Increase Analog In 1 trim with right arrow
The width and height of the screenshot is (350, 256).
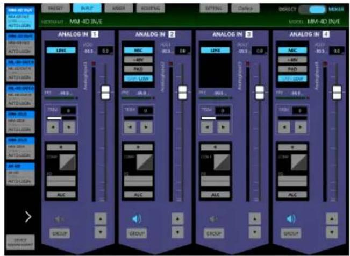point(69,127)
